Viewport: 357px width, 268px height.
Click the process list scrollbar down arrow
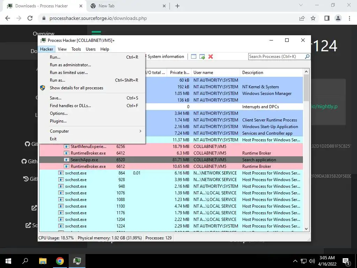(x=306, y=229)
